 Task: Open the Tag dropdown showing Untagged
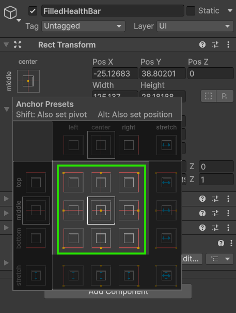coord(83,26)
